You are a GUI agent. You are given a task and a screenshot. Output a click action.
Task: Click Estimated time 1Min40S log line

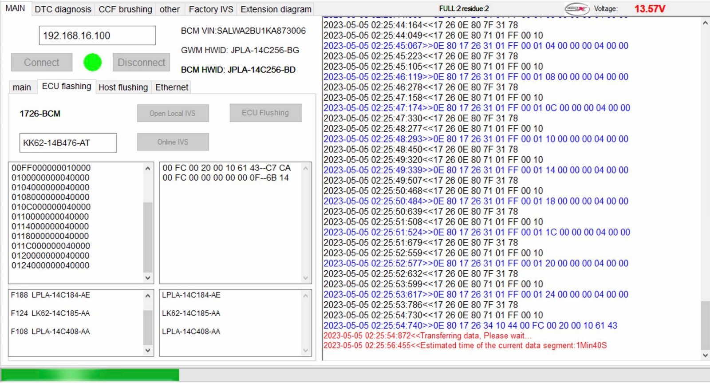coord(465,345)
